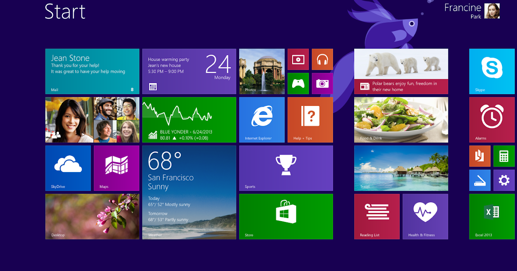Open the Finance tile showing BLUE YONDER
Screen dimensions: 517x271
tap(189, 120)
